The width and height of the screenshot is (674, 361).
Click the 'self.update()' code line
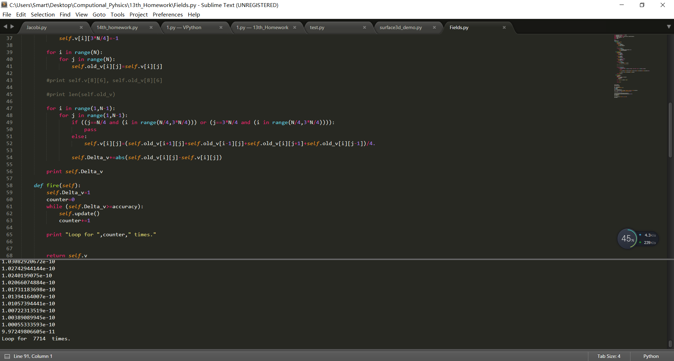(x=79, y=213)
